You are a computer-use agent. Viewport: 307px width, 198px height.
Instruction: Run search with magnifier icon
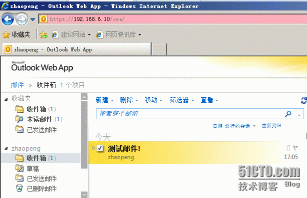(x=288, y=114)
